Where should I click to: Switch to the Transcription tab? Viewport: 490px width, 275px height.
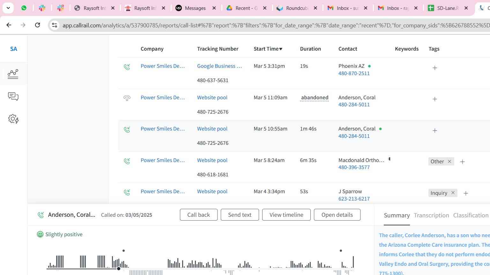(x=431, y=215)
